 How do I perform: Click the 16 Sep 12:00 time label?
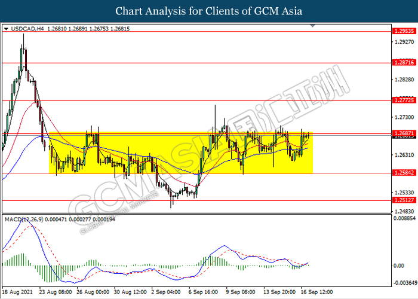tap(316, 292)
